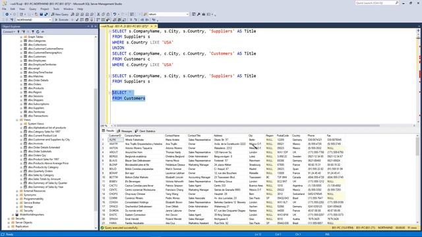Collapse the SELECT * FROM Customers outline toggle
Image resolution: width=422 pixels, height=237 pixels.
[x=110, y=92]
